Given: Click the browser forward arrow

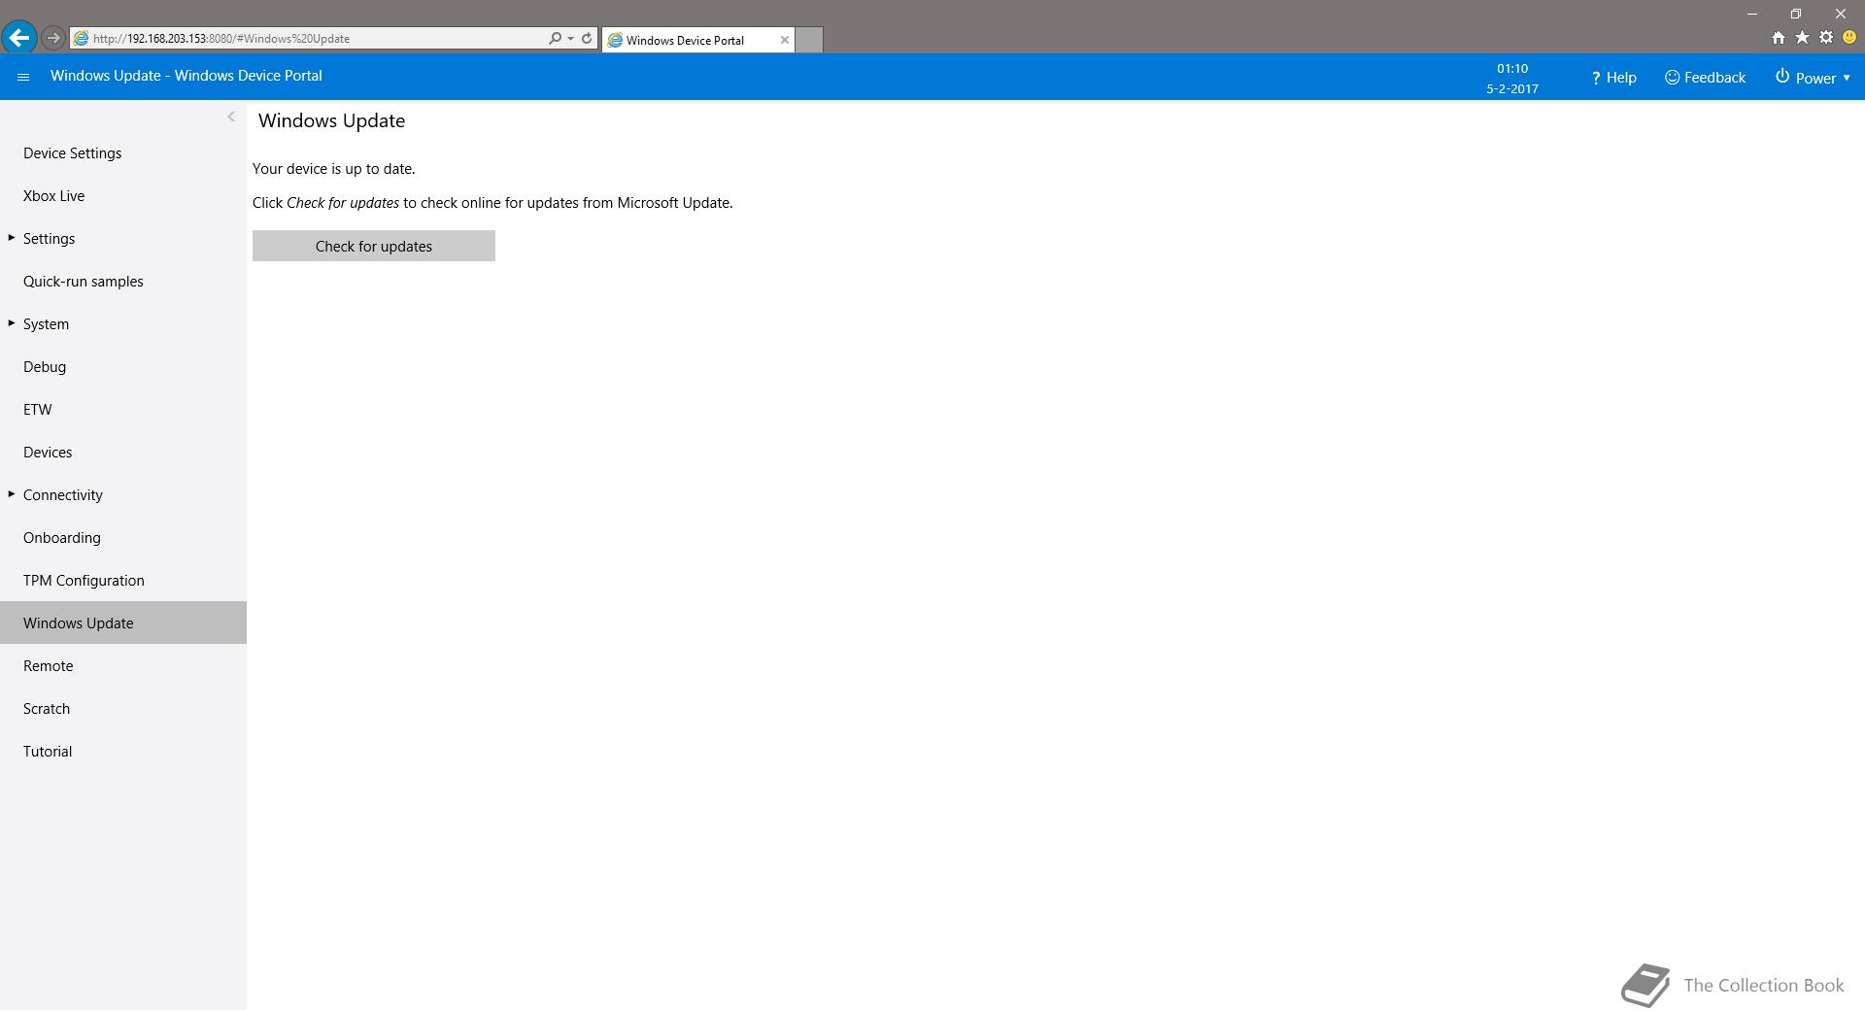Looking at the screenshot, I should coord(53,38).
